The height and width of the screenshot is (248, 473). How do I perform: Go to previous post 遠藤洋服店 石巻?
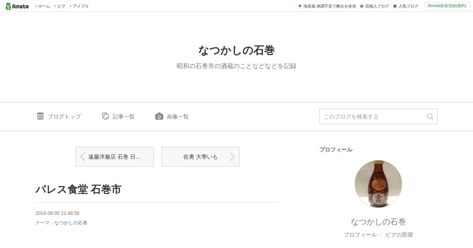[115, 157]
